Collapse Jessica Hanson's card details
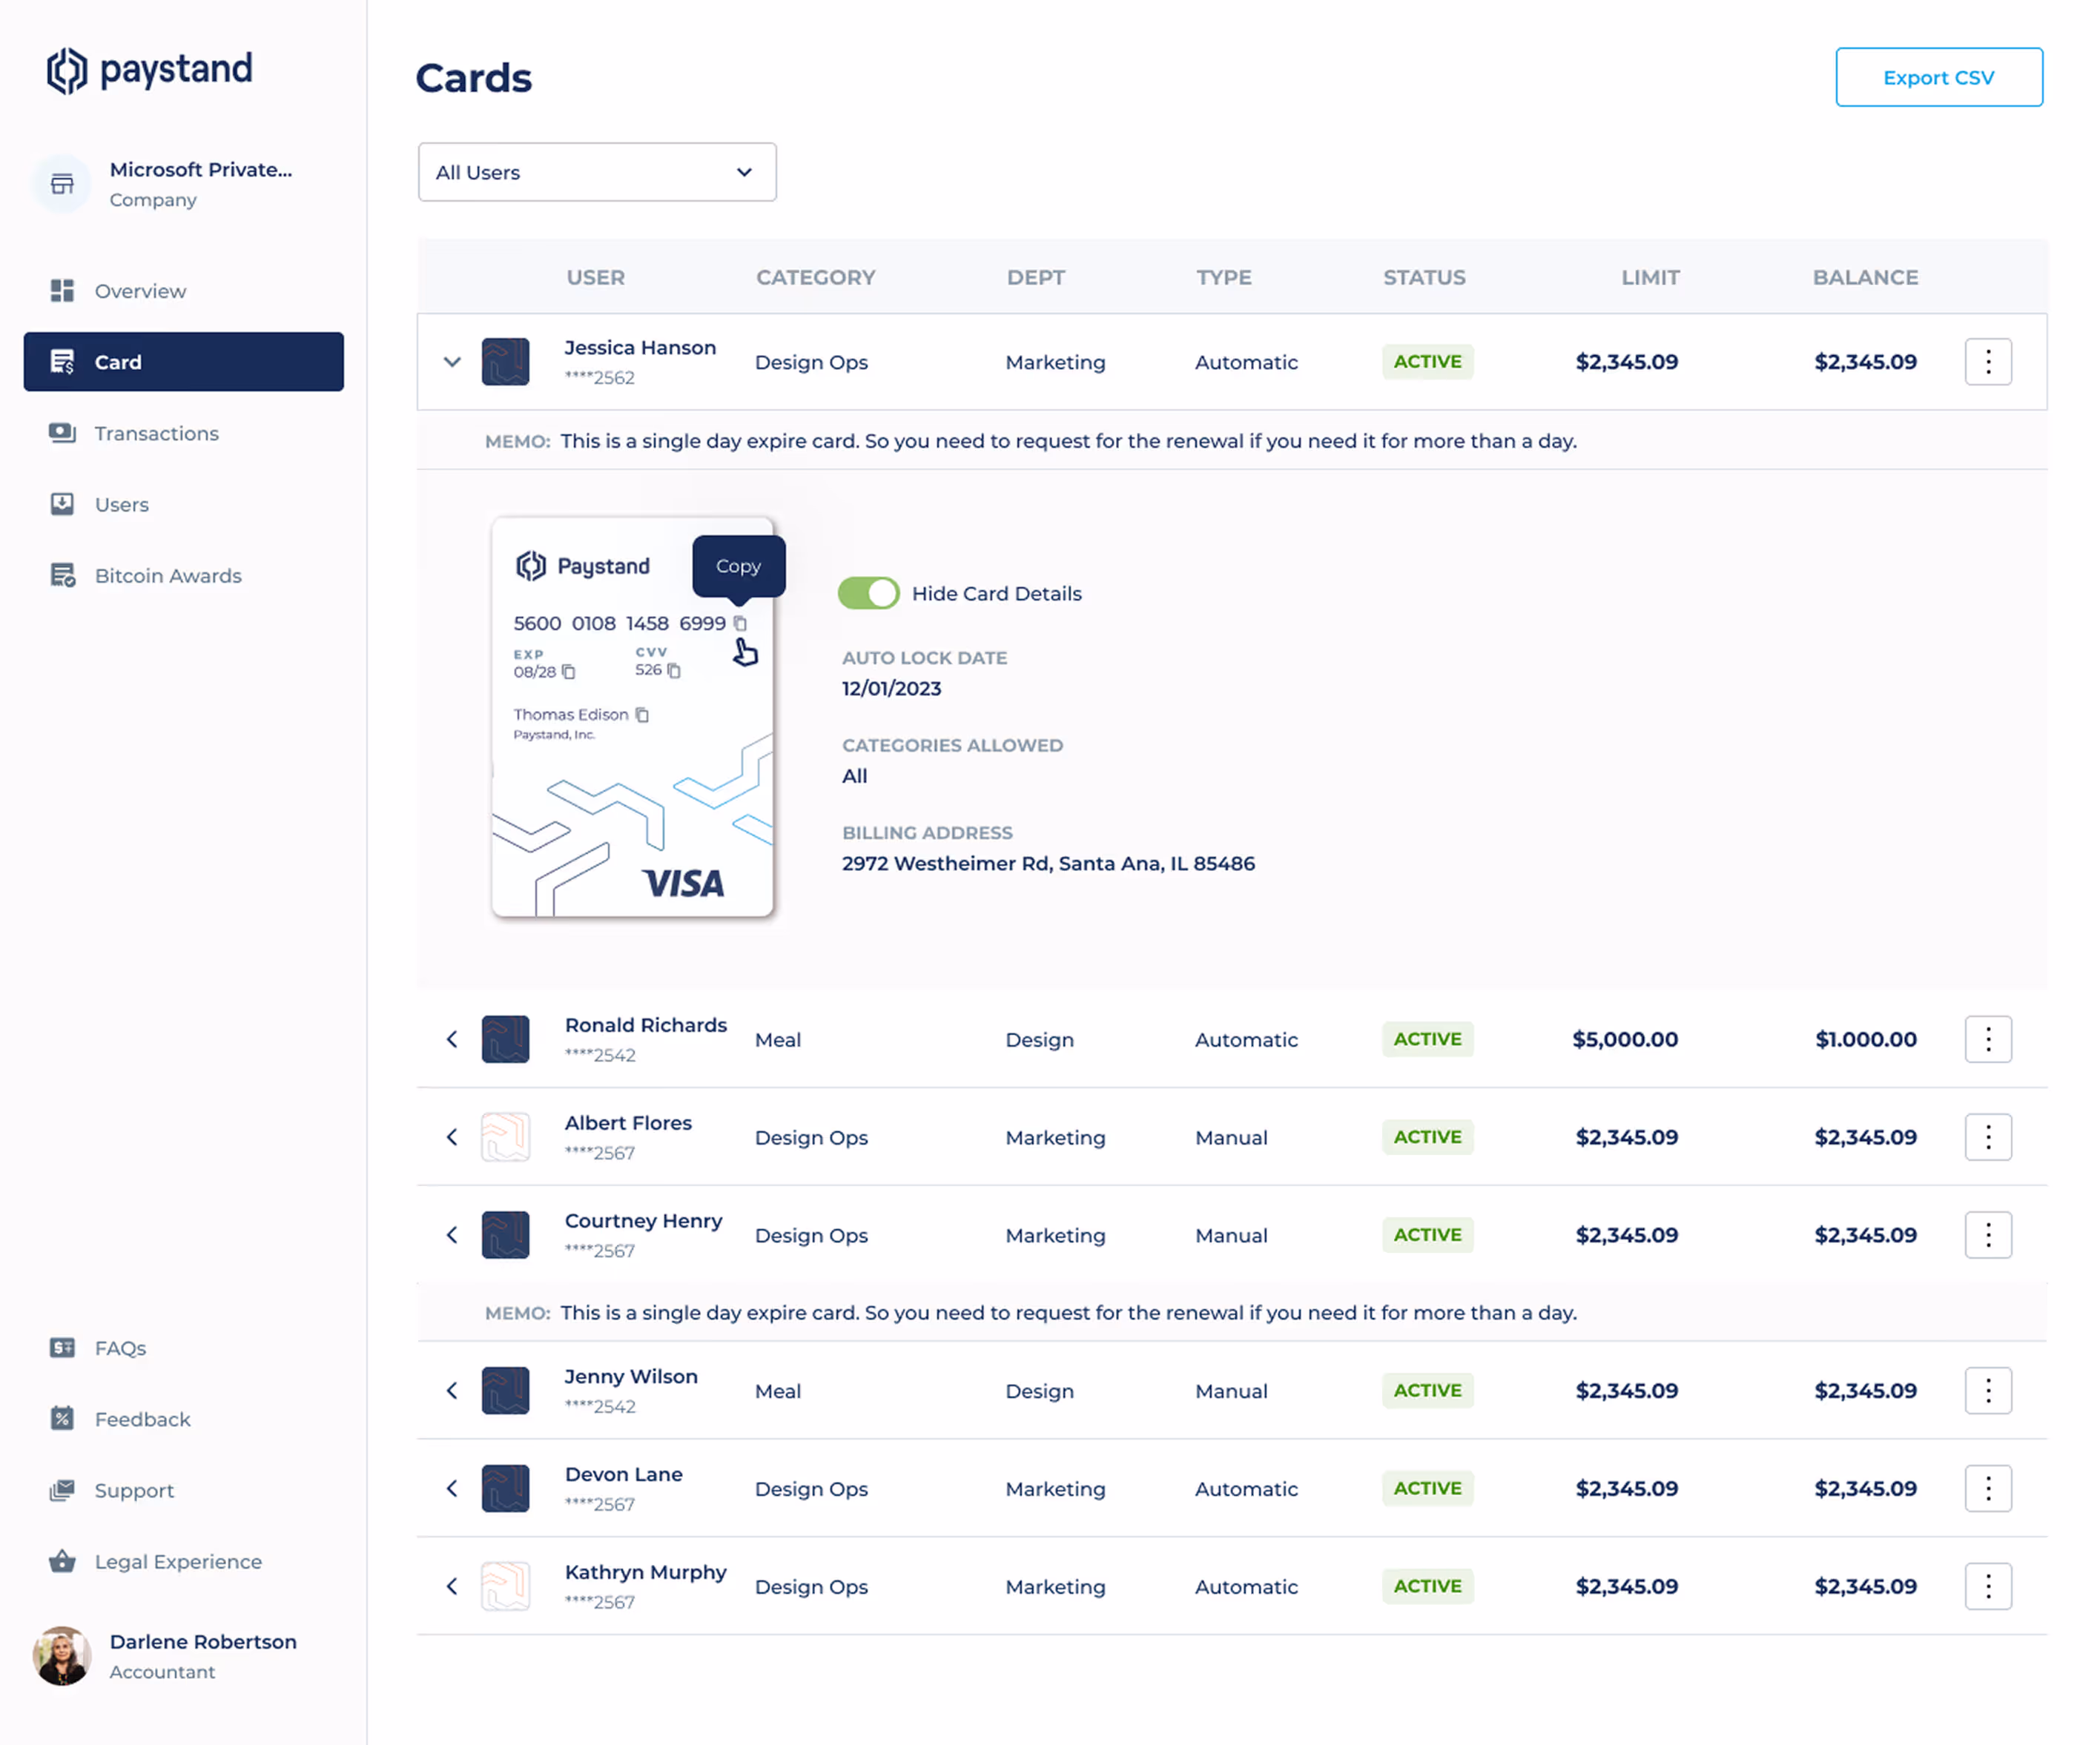The height and width of the screenshot is (1745, 2100). coord(452,362)
